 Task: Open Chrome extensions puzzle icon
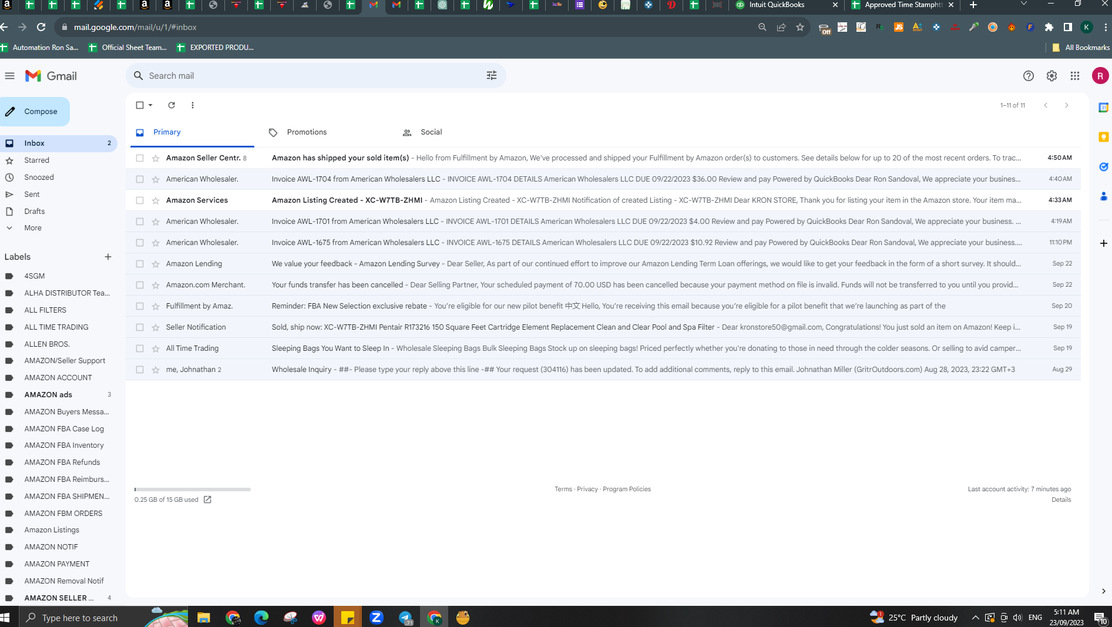(1049, 27)
